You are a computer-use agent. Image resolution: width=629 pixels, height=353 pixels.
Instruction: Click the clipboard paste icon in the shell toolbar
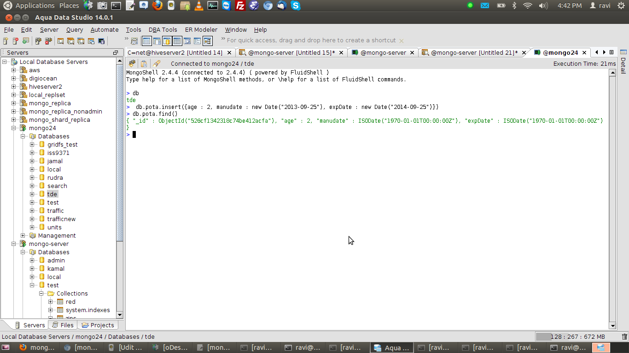(x=144, y=64)
